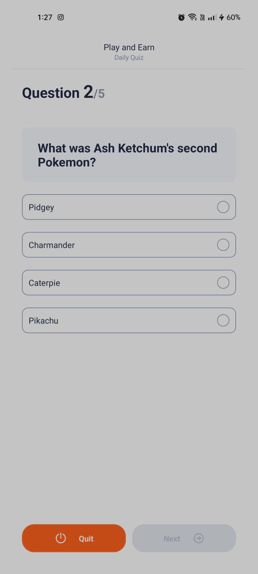The height and width of the screenshot is (574, 258).
Task: Click the Next button label
Action: 172,538
